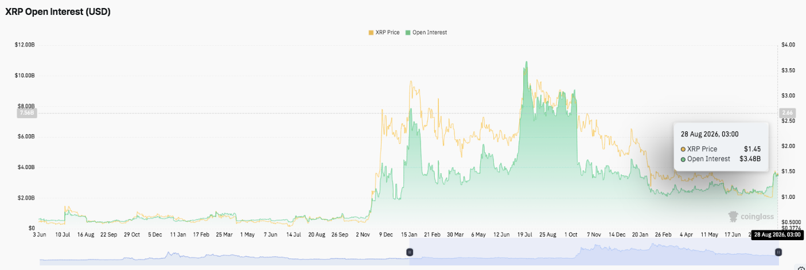This screenshot has height=270, width=806.
Task: Click the dark 28 Aug 2026 x-axis crosshair label
Action: click(x=777, y=234)
